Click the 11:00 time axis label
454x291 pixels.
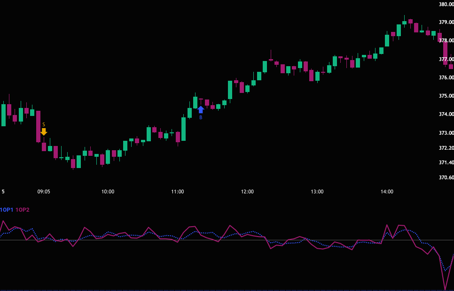point(178,191)
